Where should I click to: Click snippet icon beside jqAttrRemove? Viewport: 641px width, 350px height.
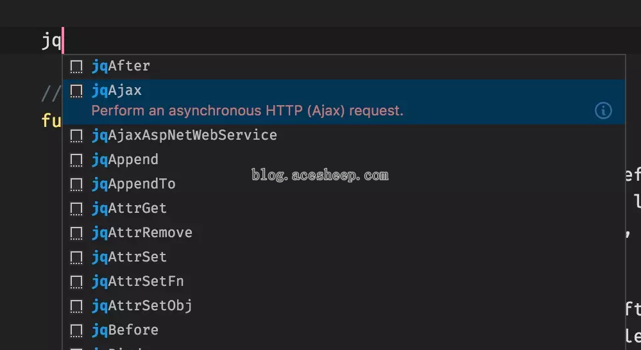click(x=76, y=233)
